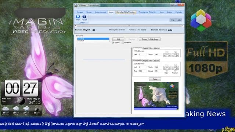The height and width of the screenshot is (132, 235).
Task: Move scroller down with the Position pad down arrow
Action: 175,70
